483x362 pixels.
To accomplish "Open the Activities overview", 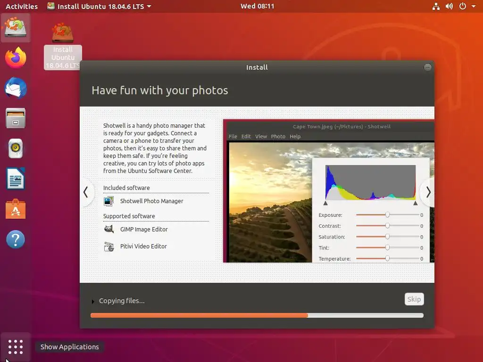I will coord(22,6).
